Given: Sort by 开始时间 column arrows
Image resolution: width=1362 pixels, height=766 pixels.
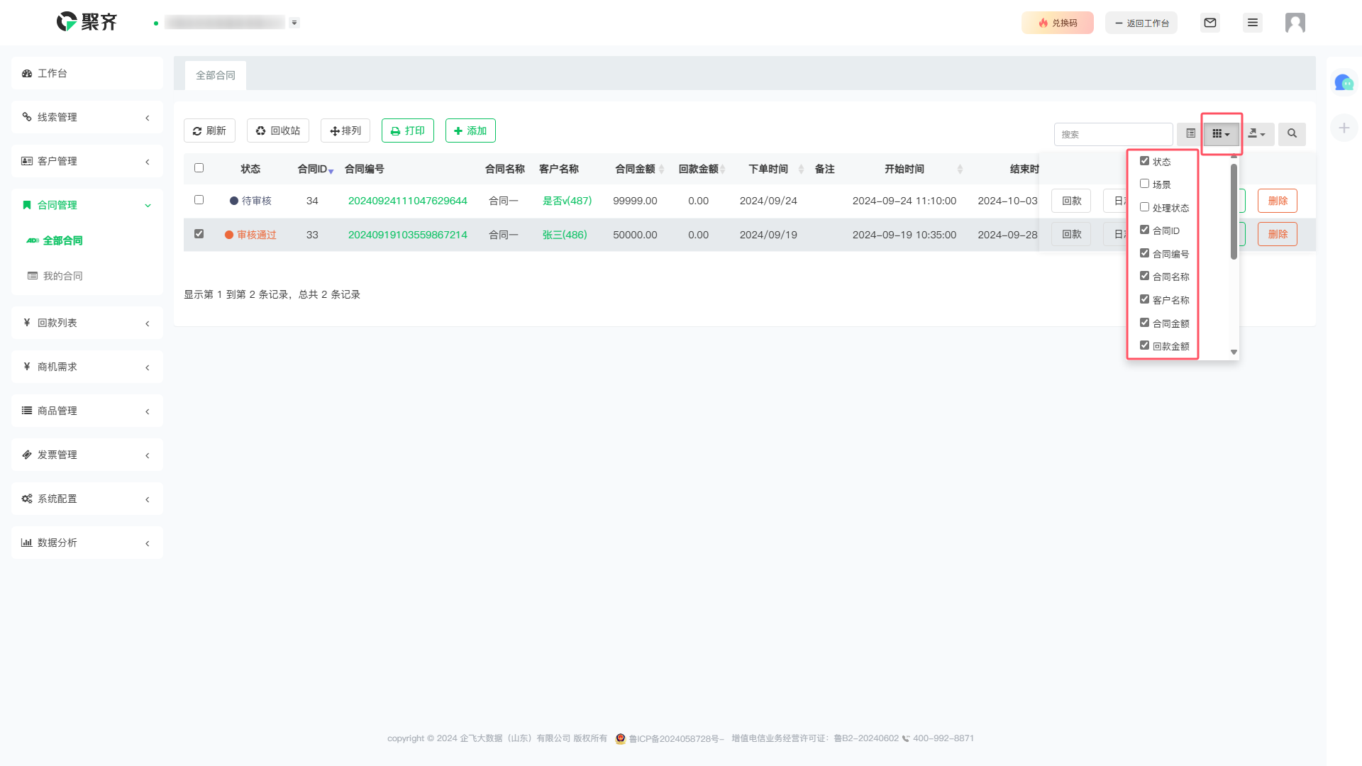Looking at the screenshot, I should pyautogui.click(x=960, y=170).
